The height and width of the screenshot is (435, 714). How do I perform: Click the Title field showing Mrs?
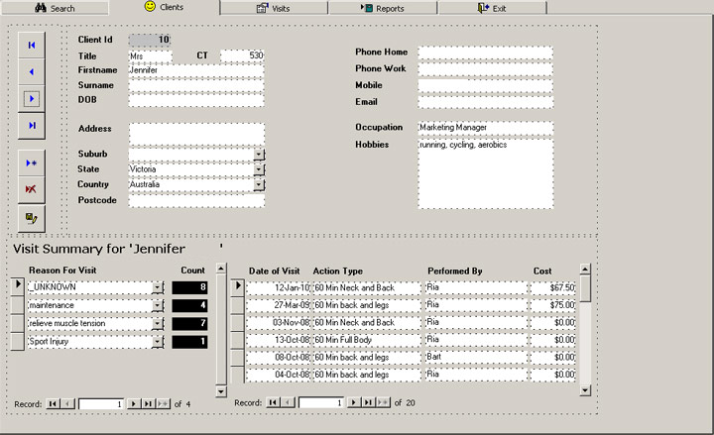151,55
